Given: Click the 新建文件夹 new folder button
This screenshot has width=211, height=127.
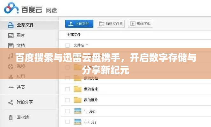Looking at the screenshot, I should 111,24.
